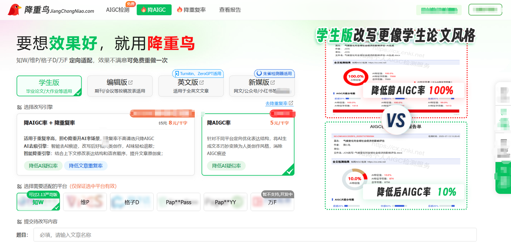Screen dimensions: 511x242
Task: Choose 格子D as the target platform
Action: 132,202
